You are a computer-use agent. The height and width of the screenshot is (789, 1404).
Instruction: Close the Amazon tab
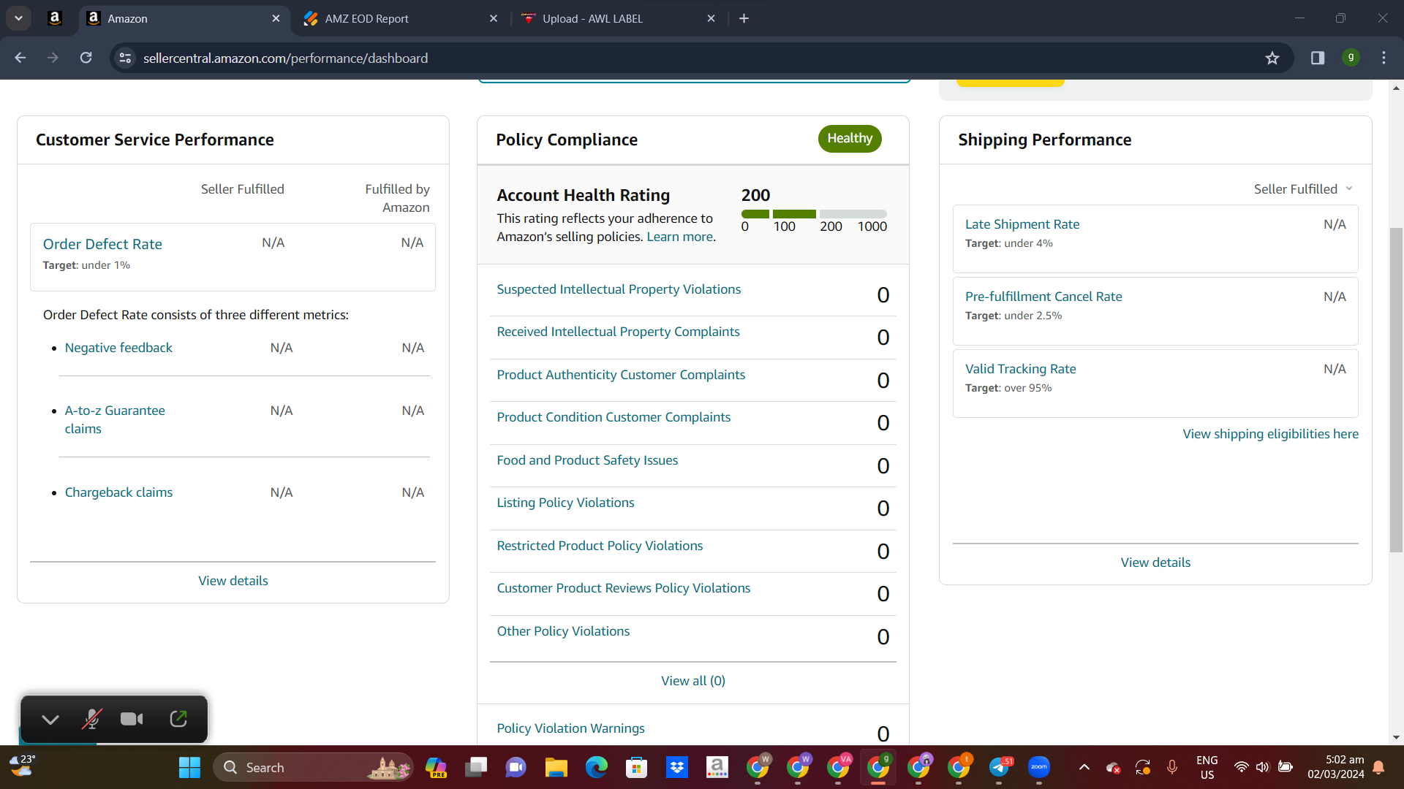tap(276, 18)
